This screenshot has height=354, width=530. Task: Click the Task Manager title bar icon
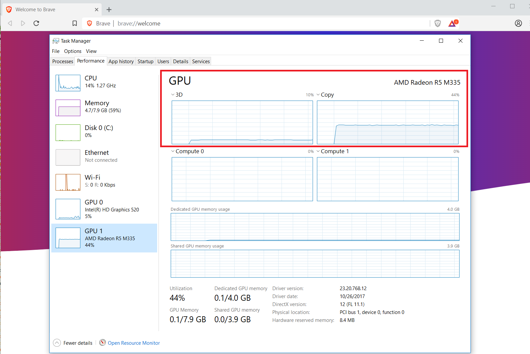pyautogui.click(x=56, y=41)
